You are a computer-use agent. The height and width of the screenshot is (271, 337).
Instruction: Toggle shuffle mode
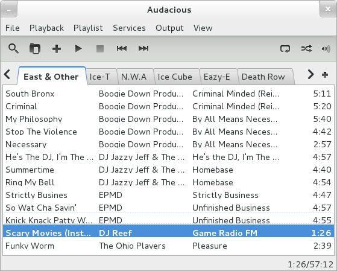pyautogui.click(x=306, y=49)
